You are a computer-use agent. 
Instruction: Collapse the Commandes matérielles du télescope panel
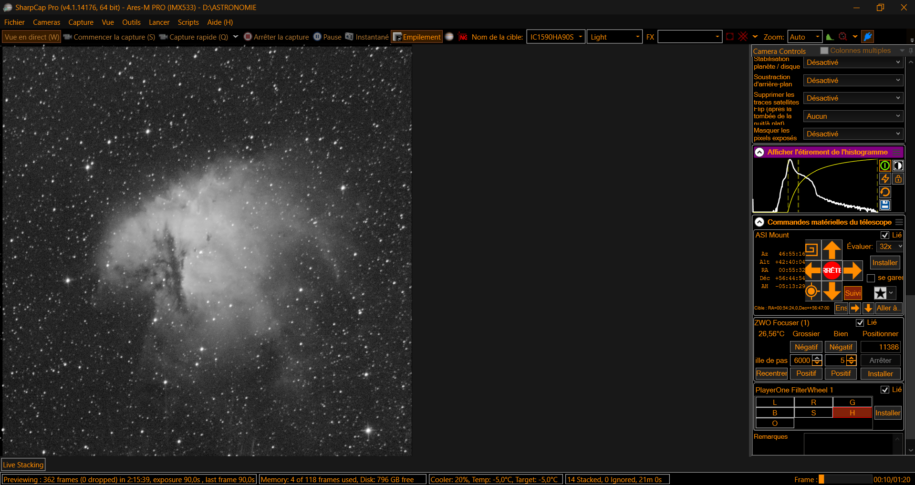click(x=759, y=222)
